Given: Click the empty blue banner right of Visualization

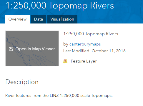Looking at the screenshot, I should [110, 19].
